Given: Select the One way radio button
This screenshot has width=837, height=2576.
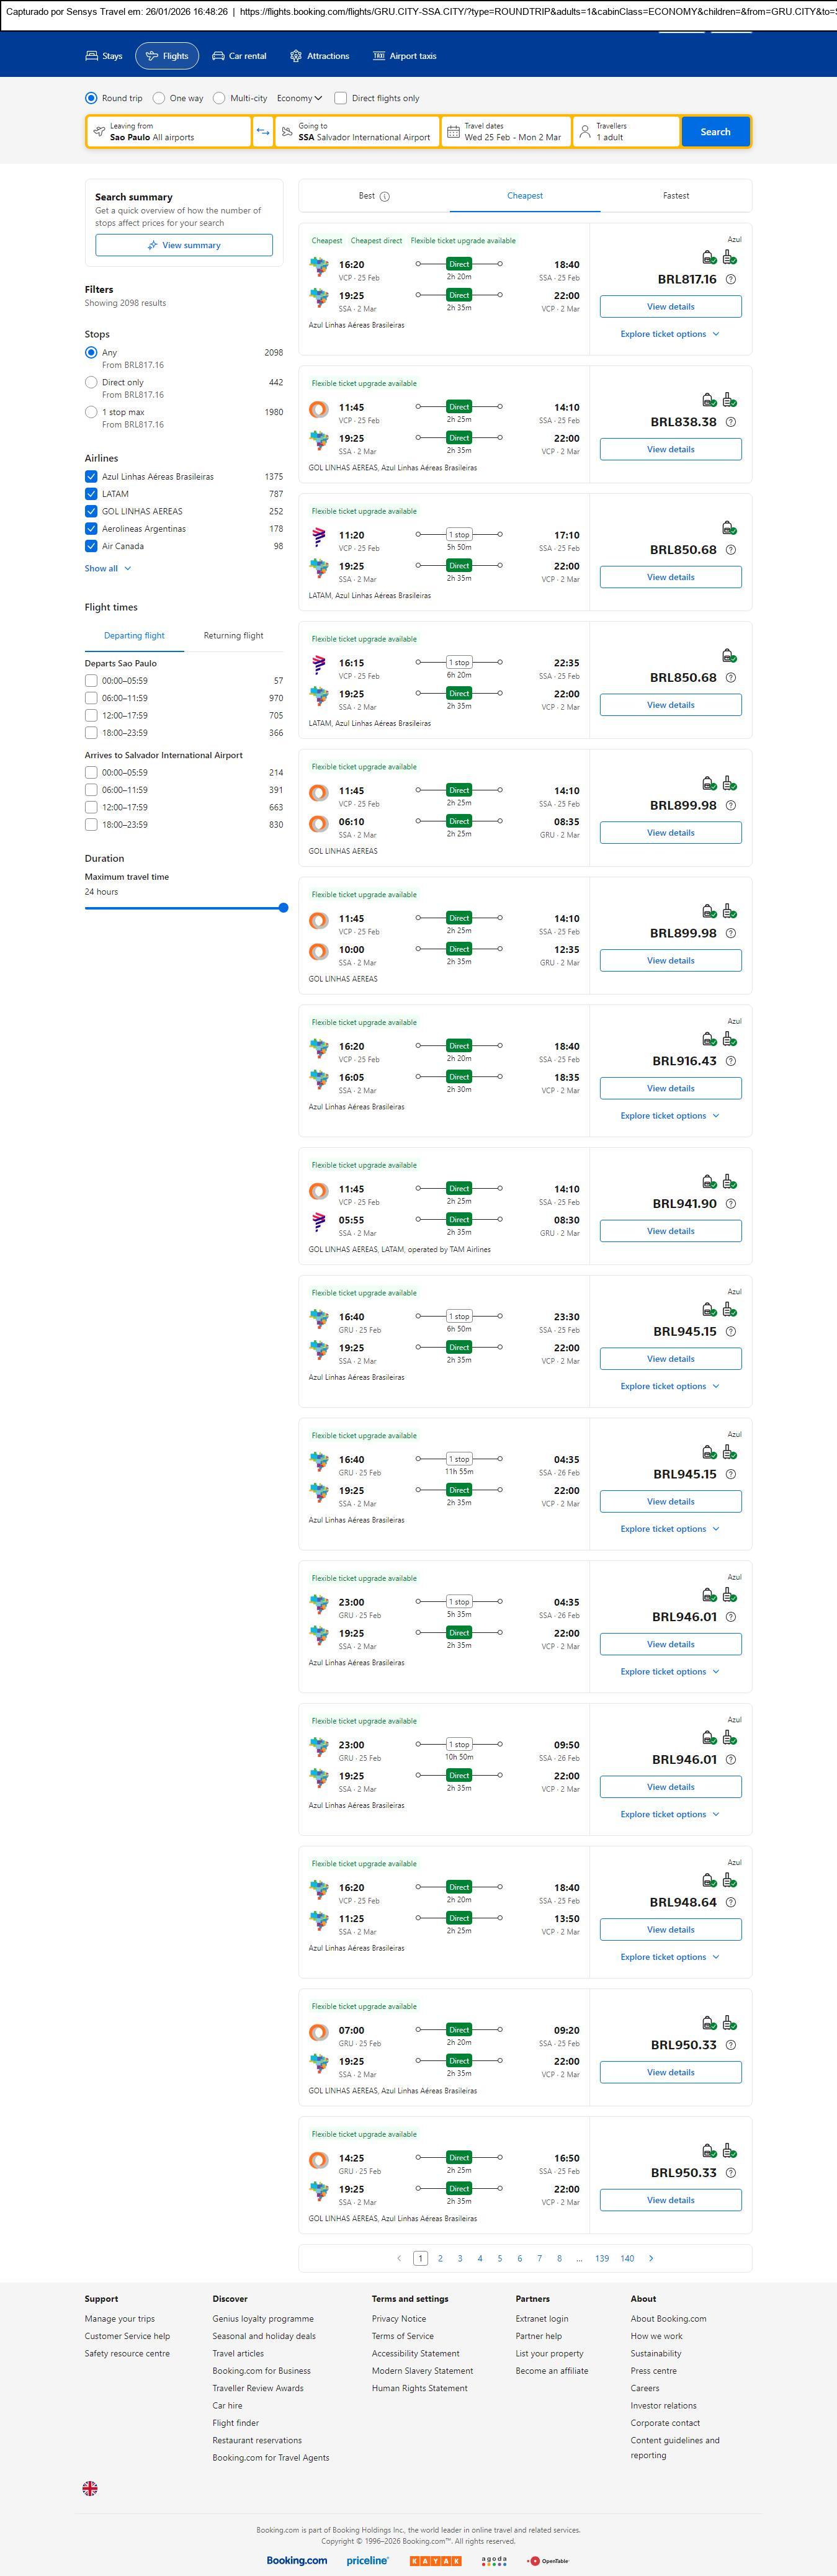Looking at the screenshot, I should pos(159,98).
